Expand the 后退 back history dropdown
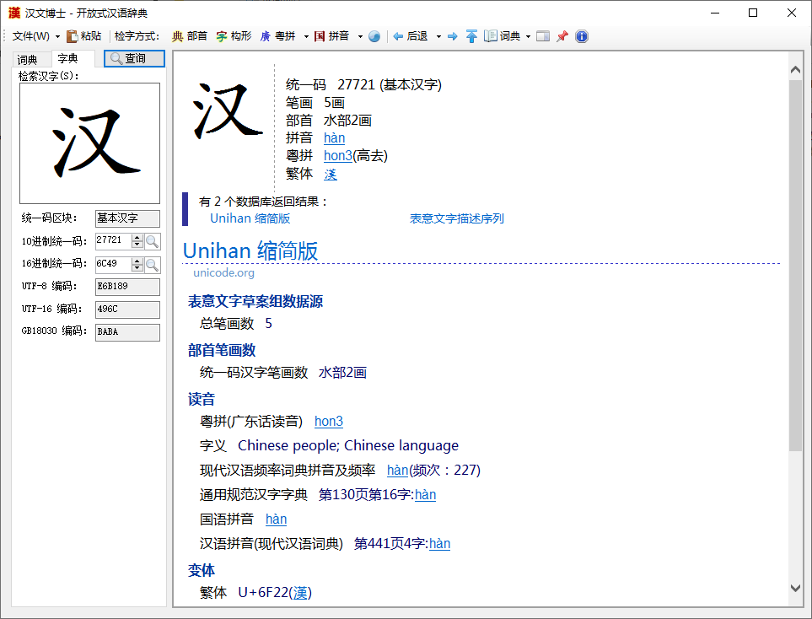The image size is (812, 619). [438, 36]
